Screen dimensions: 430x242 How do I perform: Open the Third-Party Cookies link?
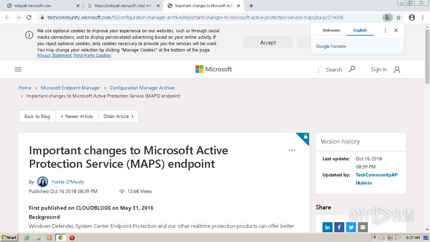click(x=92, y=55)
